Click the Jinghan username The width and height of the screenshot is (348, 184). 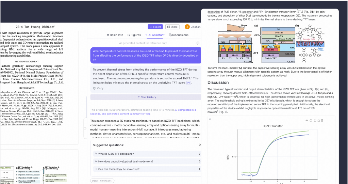pos(196,27)
